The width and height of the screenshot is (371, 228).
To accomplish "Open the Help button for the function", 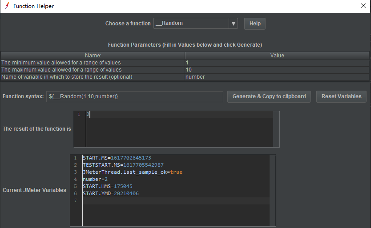I will click(255, 24).
